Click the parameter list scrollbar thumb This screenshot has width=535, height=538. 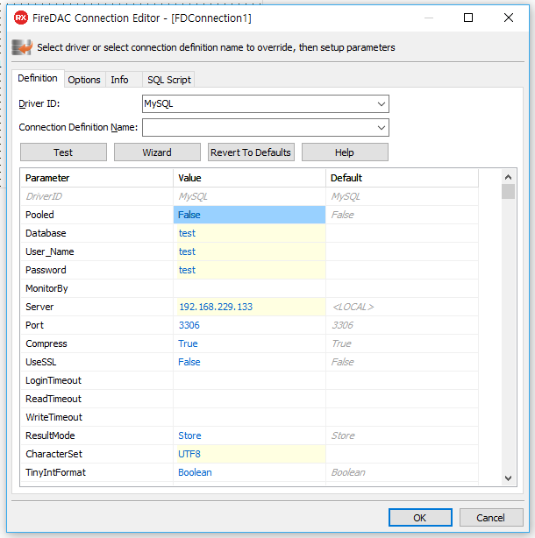[x=508, y=192]
